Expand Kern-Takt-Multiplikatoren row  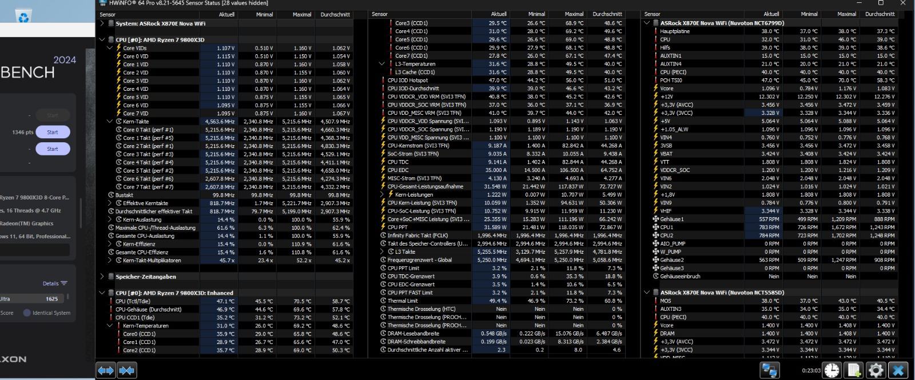click(110, 260)
